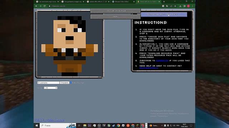Click the Download Resource Pack button
This screenshot has width=229, height=128.
(x=164, y=15)
